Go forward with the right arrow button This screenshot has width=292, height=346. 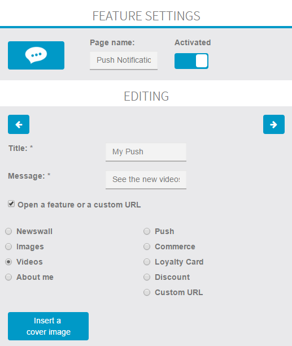pos(274,124)
